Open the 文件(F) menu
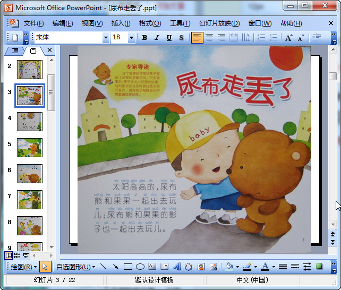Screen dimensions: 341x290 [x=33, y=23]
